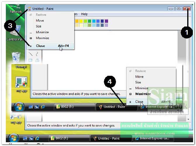The height and width of the screenshot is (146, 196).
Task: Pick the navy blue color swatch
Action: [102, 21]
